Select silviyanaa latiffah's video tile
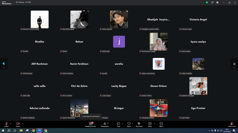Viewport: 238px width, 133px height. 159,108
